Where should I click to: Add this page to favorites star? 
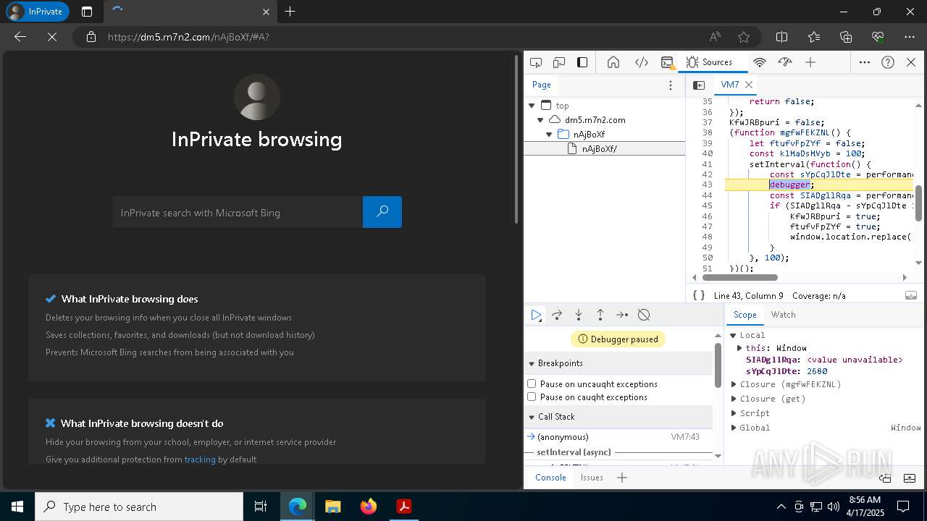(x=744, y=37)
